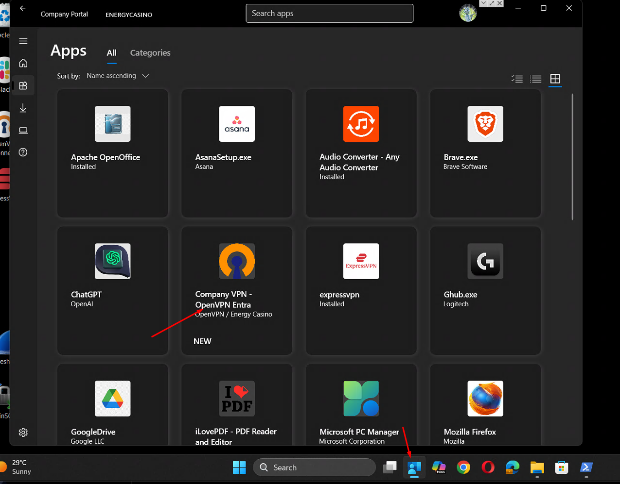This screenshot has height=484, width=620.
Task: Click the Brave lion icon
Action: [x=485, y=124]
